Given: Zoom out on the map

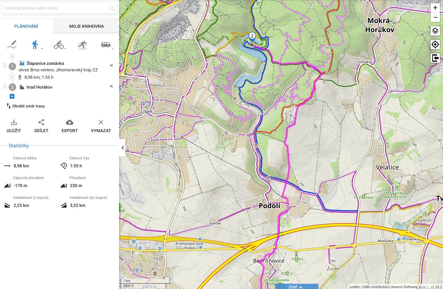Looking at the screenshot, I should (x=435, y=17).
